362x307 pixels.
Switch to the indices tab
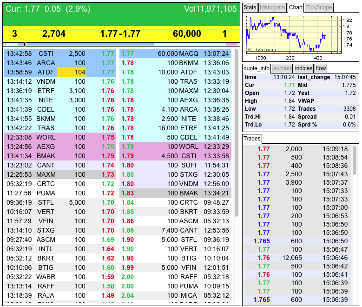pos(303,68)
